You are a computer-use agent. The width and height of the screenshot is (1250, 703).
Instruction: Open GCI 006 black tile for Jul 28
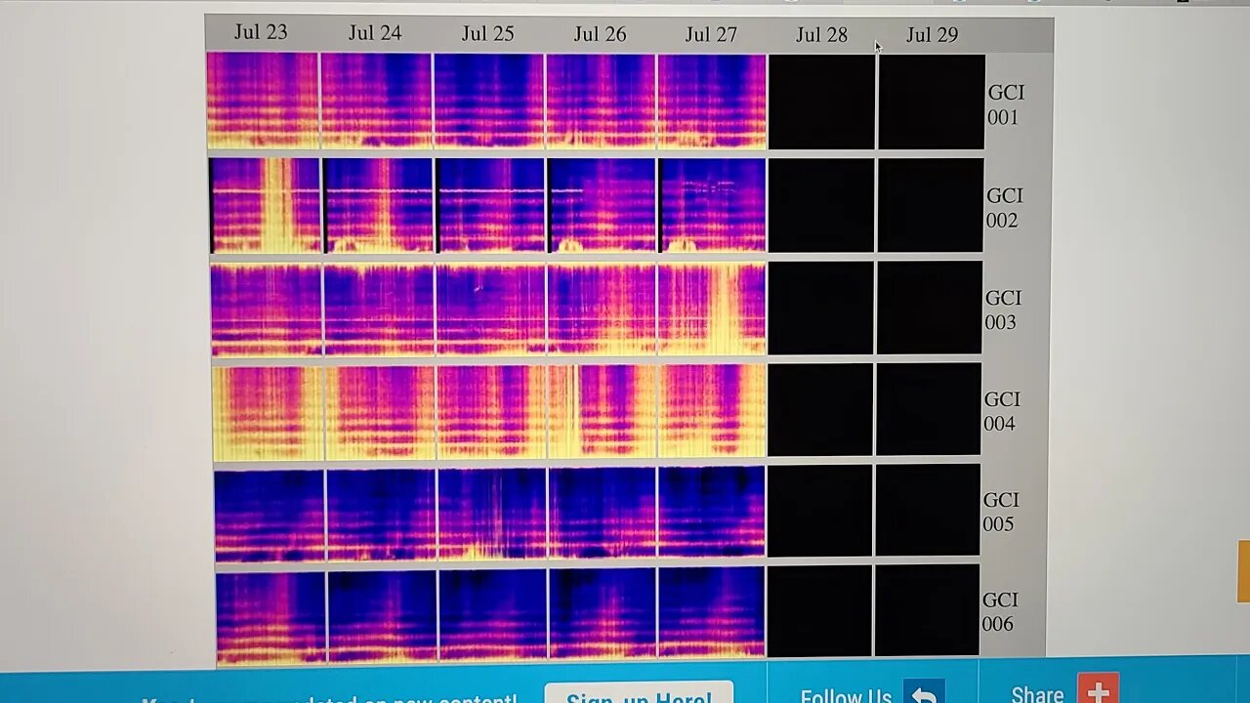(819, 611)
